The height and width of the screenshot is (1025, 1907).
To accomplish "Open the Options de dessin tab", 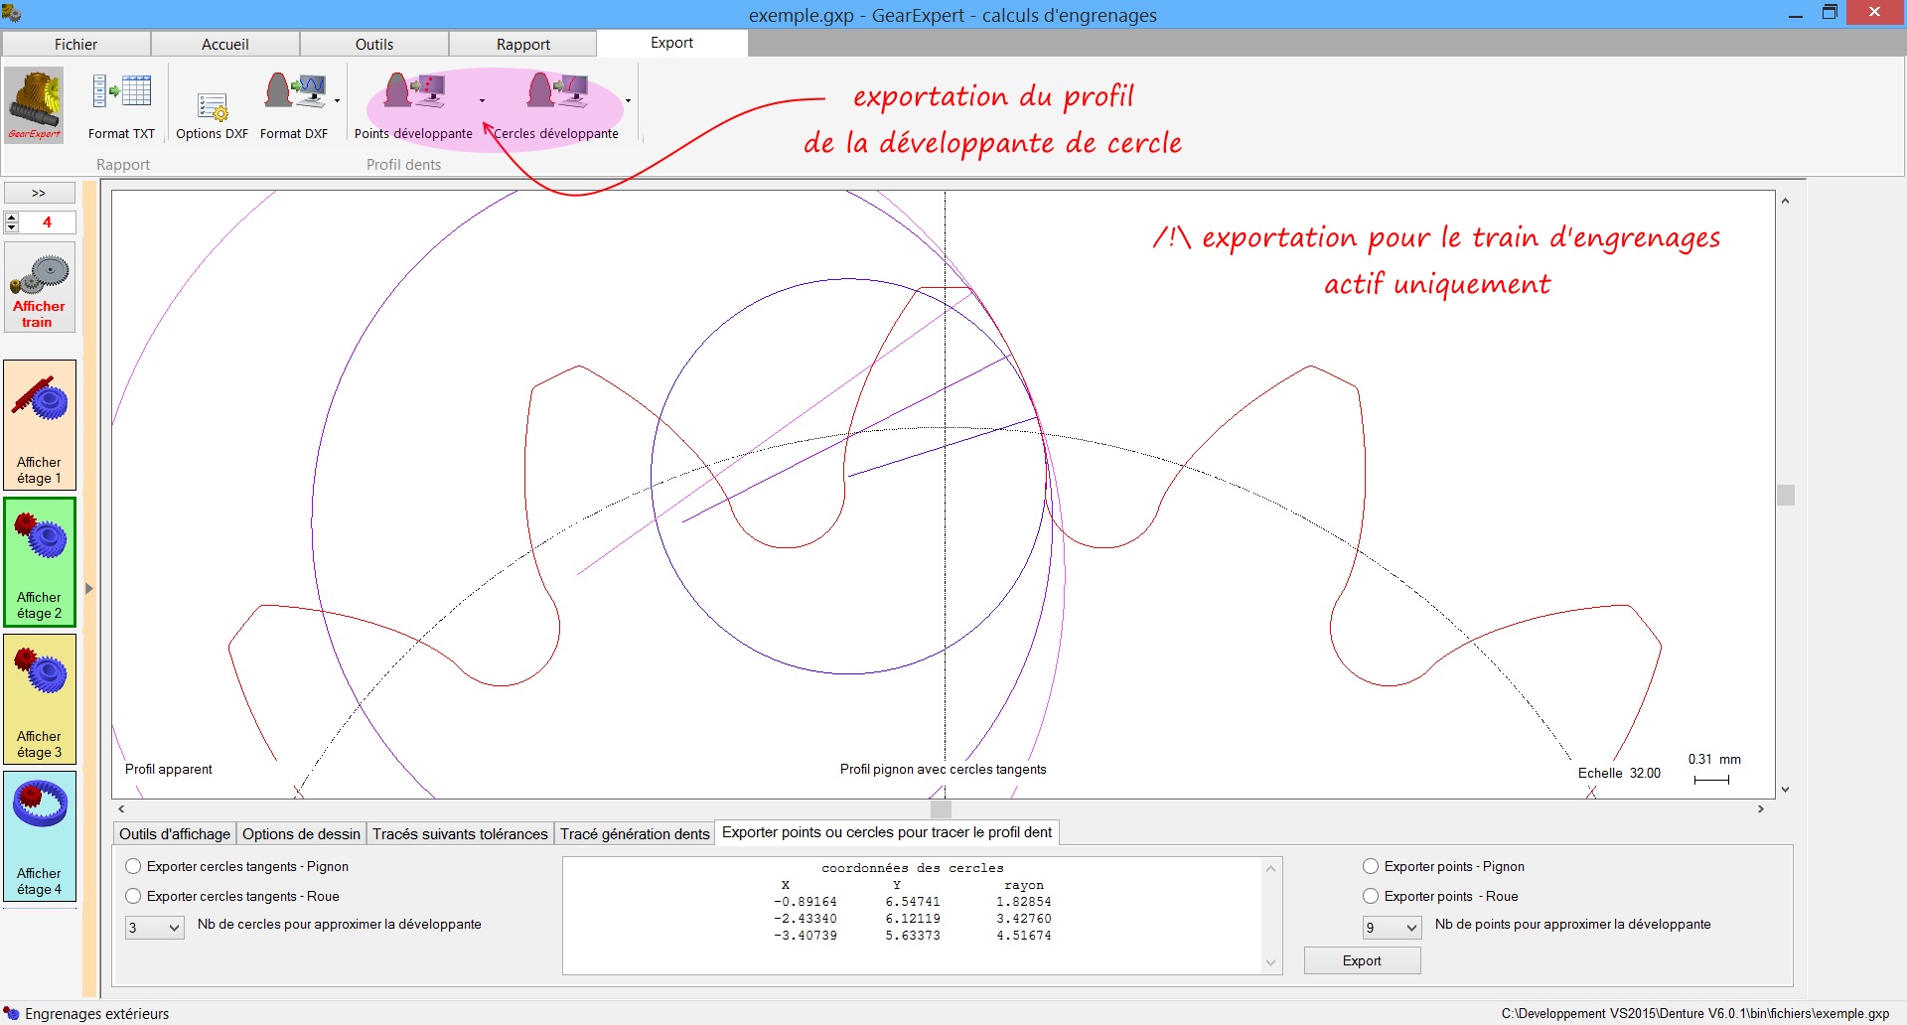I will [301, 834].
